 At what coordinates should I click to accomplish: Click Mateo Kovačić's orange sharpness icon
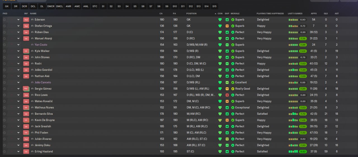click(227, 101)
